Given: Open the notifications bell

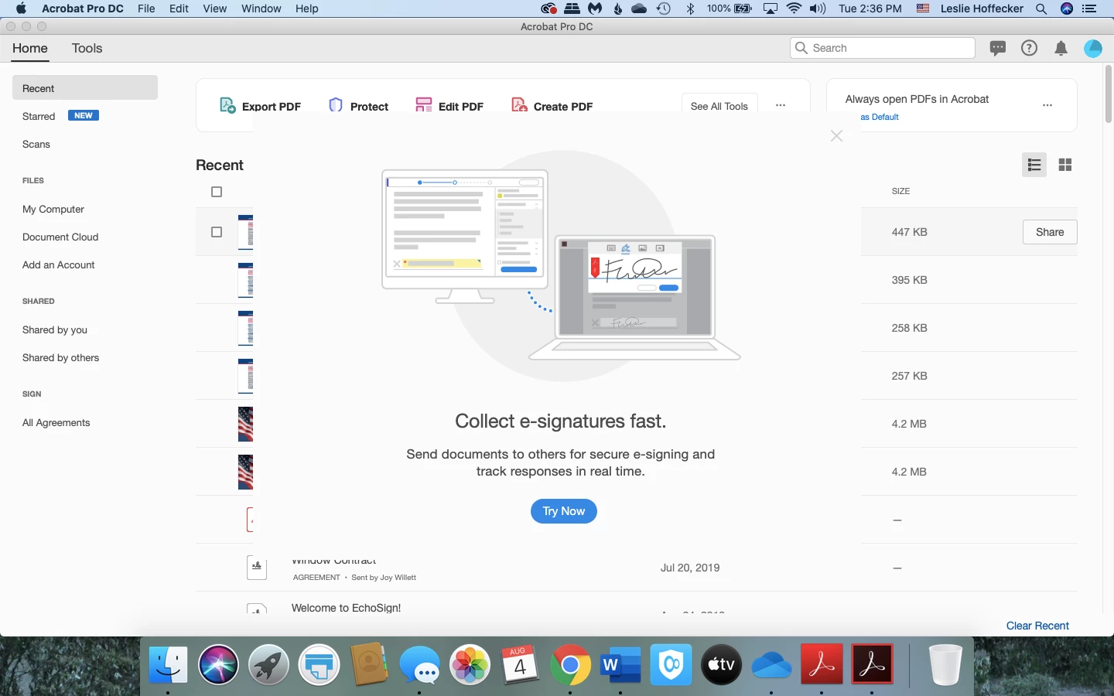Looking at the screenshot, I should coord(1061,49).
